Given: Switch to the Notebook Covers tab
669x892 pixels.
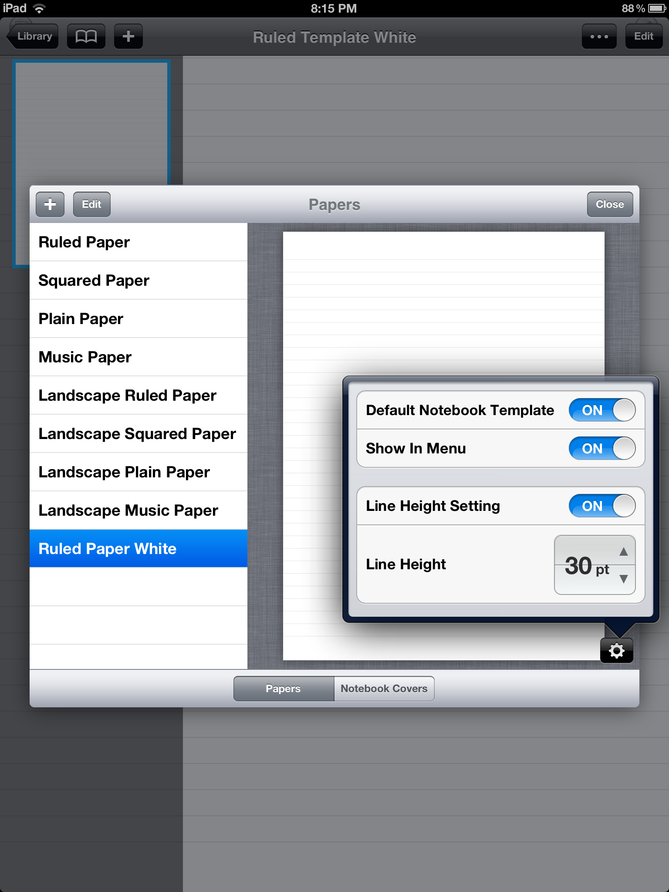Looking at the screenshot, I should point(384,689).
